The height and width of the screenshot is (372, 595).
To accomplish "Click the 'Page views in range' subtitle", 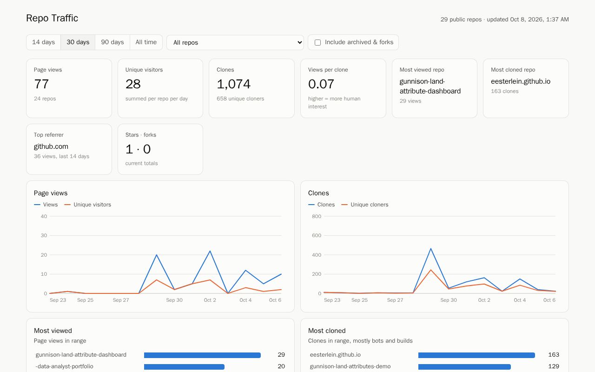I will coord(60,341).
